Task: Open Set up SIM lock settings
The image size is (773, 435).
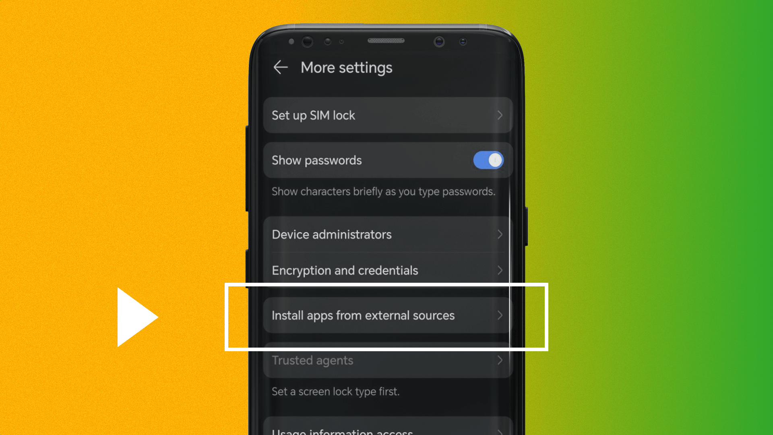Action: point(386,115)
